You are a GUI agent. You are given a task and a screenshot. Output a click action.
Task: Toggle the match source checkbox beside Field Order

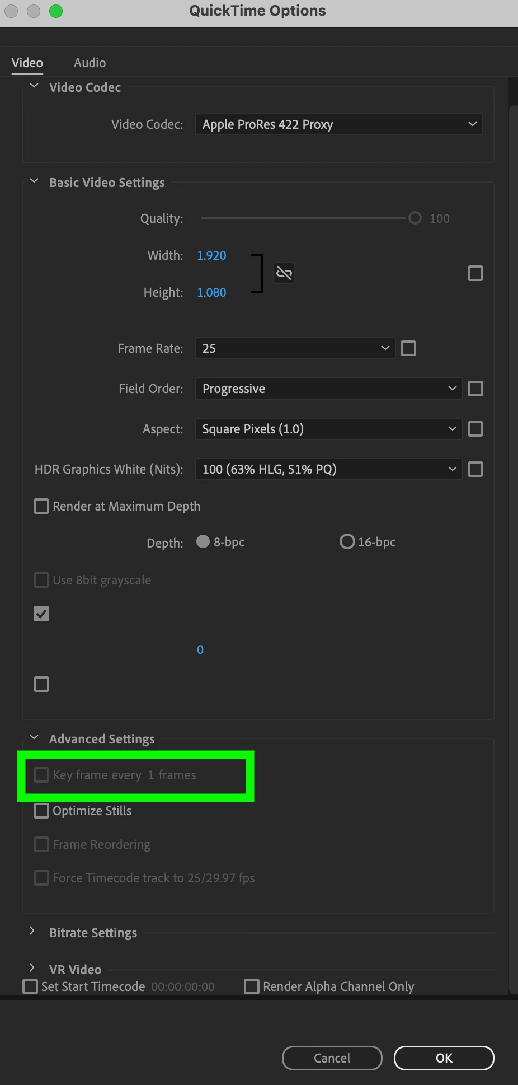475,389
